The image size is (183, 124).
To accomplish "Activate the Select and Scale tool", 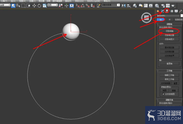I will pyautogui.click(x=44, y=6).
